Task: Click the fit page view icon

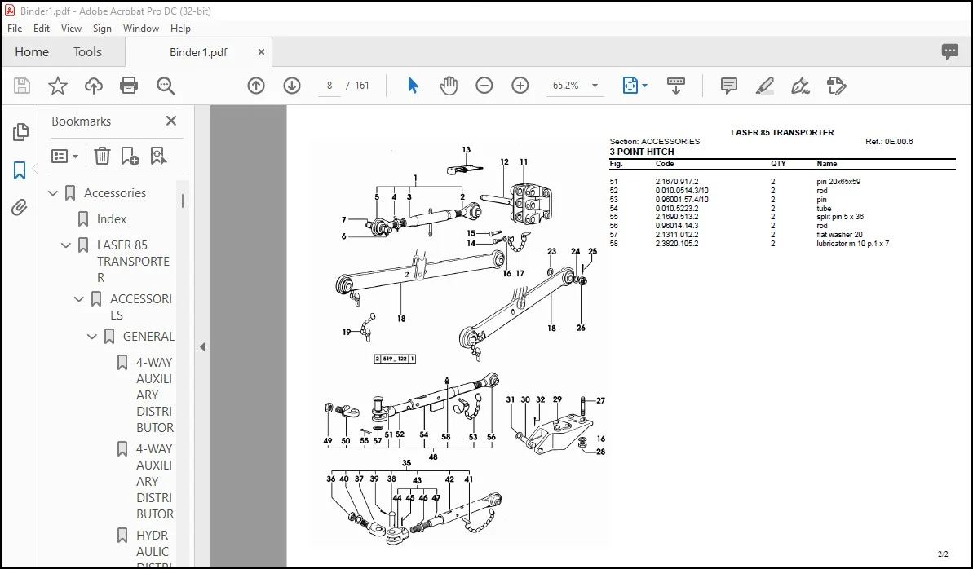Action: [x=630, y=86]
